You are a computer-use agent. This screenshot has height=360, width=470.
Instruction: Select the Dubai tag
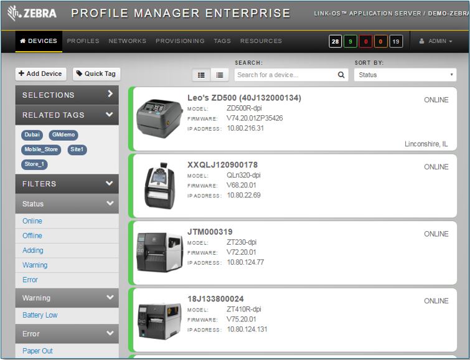tap(32, 135)
